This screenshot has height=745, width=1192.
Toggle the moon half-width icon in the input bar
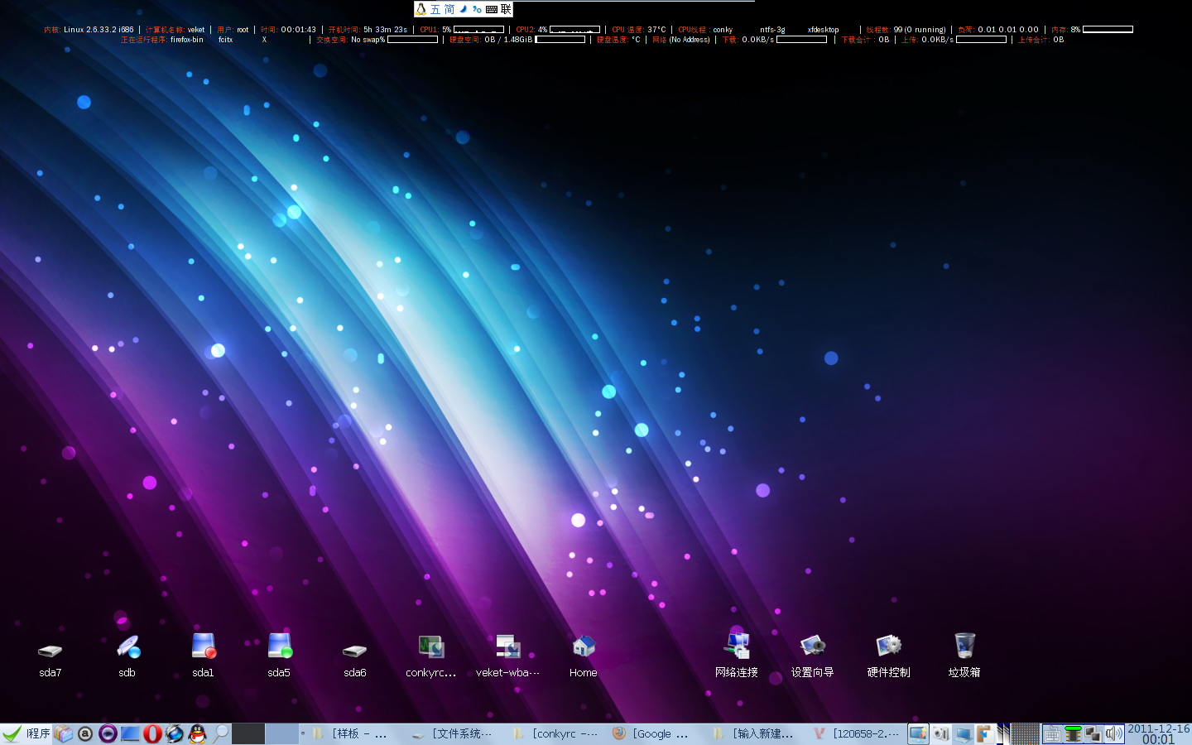pos(464,9)
